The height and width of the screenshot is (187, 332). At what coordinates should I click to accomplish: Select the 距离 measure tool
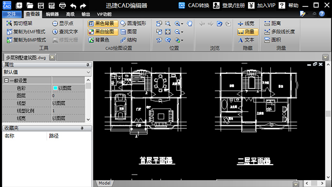click(273, 23)
